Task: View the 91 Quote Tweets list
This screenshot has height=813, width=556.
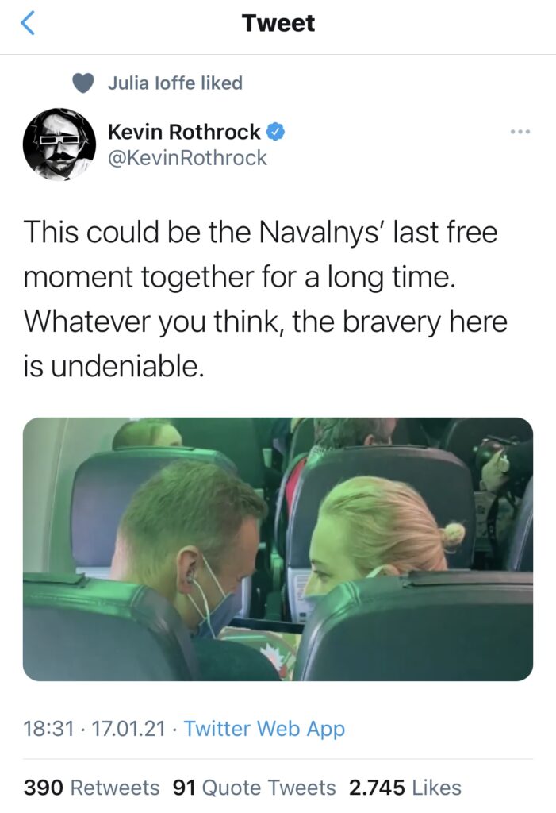Action: tap(255, 788)
